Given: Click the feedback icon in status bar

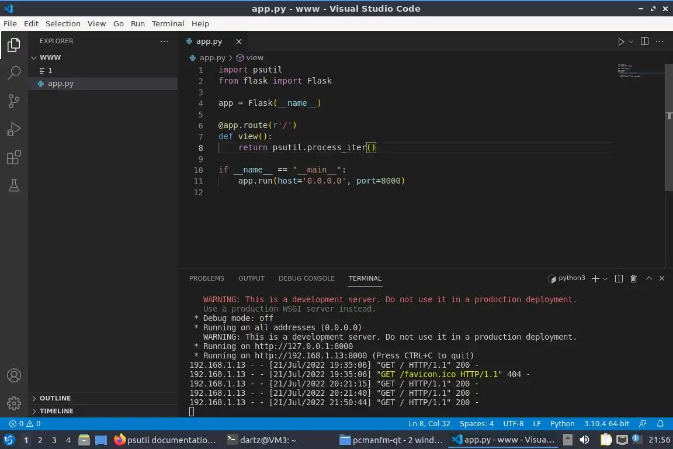Looking at the screenshot, I should [x=643, y=424].
